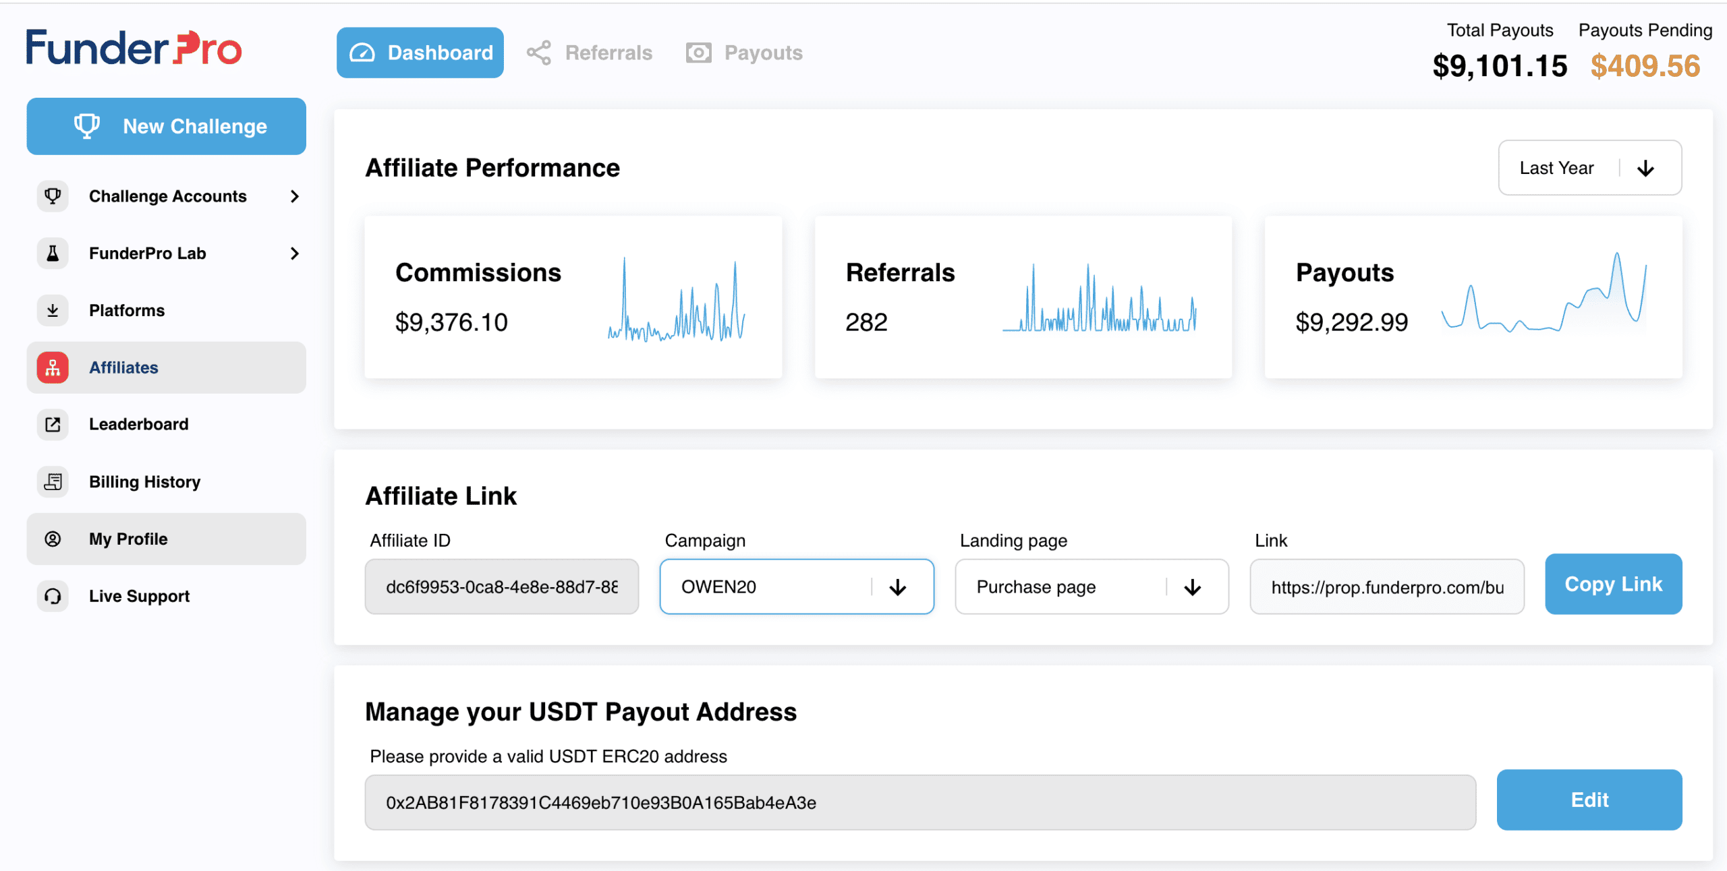Open Billing History in the sidebar
The width and height of the screenshot is (1727, 871).
(166, 482)
